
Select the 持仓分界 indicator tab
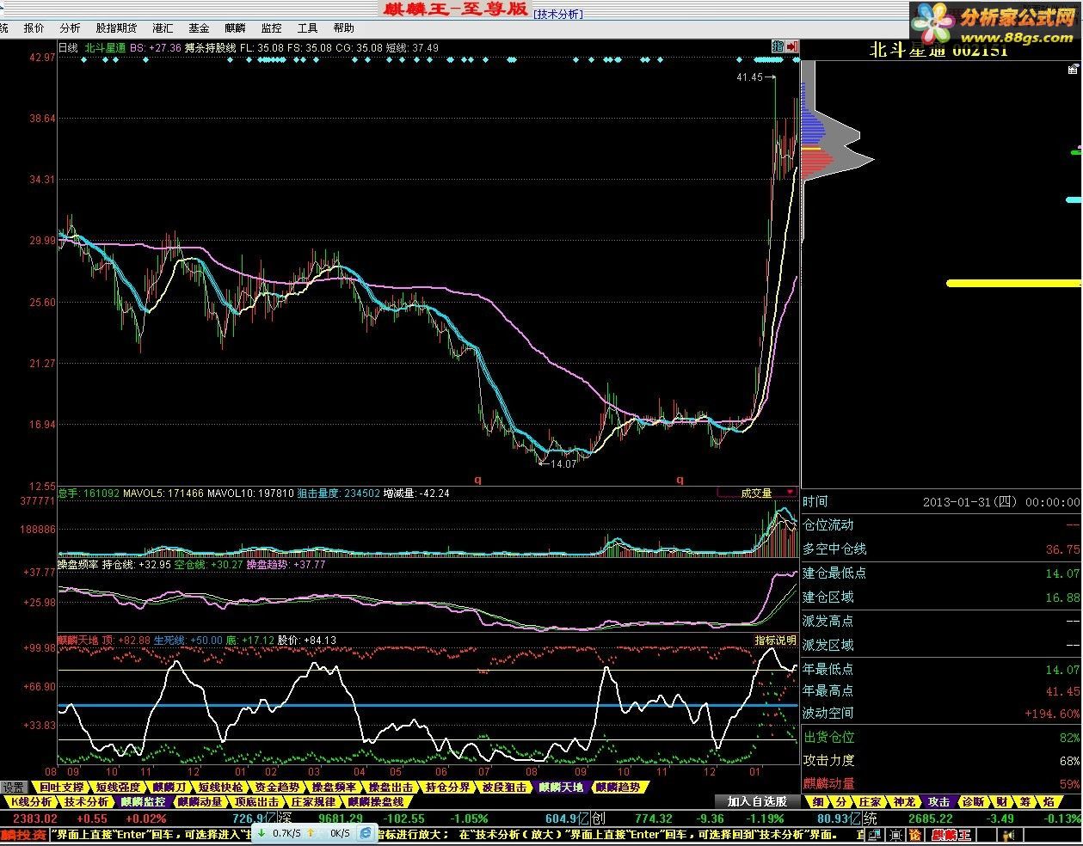pyautogui.click(x=447, y=787)
